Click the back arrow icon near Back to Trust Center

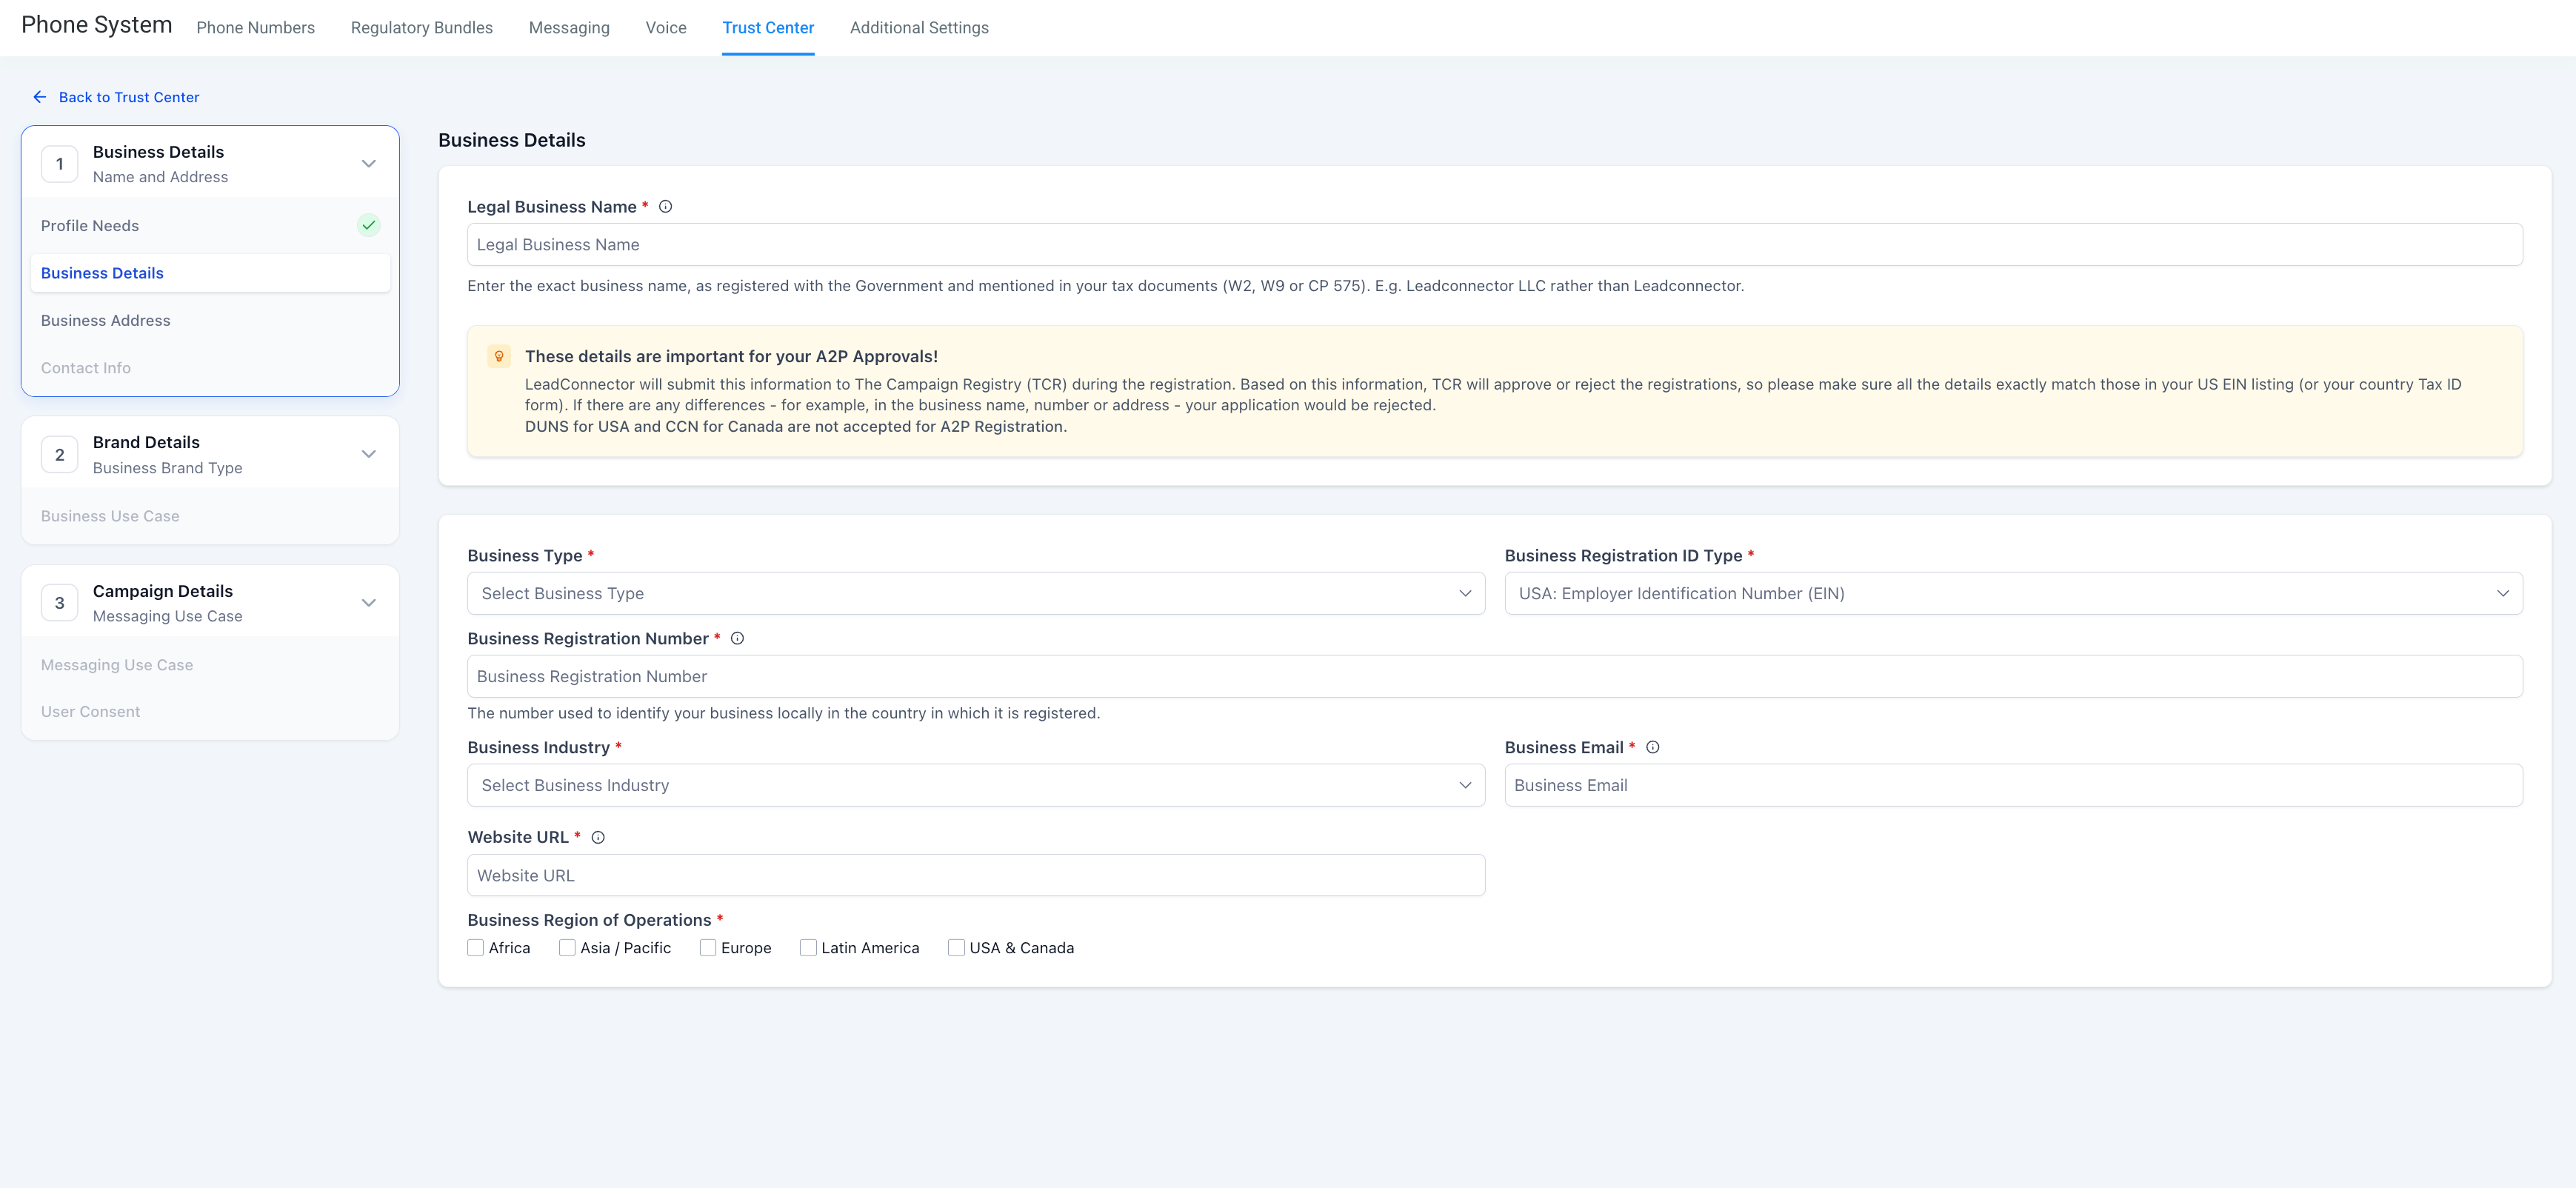(39, 96)
